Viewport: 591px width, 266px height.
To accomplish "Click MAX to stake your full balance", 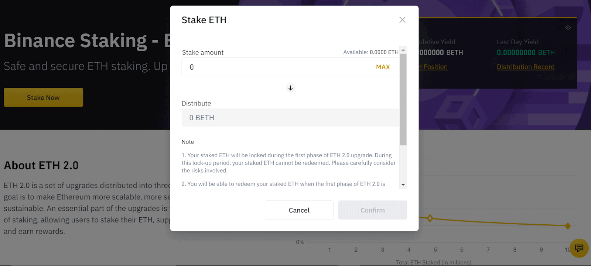I will [x=383, y=67].
